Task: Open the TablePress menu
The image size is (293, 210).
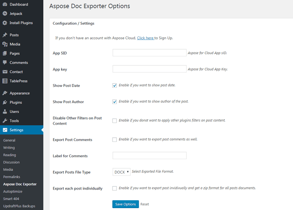Action: 19,81
